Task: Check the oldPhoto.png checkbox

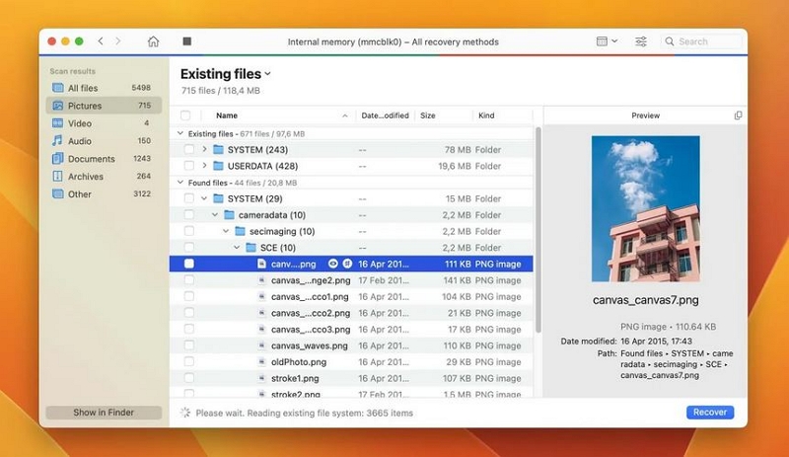Action: tap(188, 362)
